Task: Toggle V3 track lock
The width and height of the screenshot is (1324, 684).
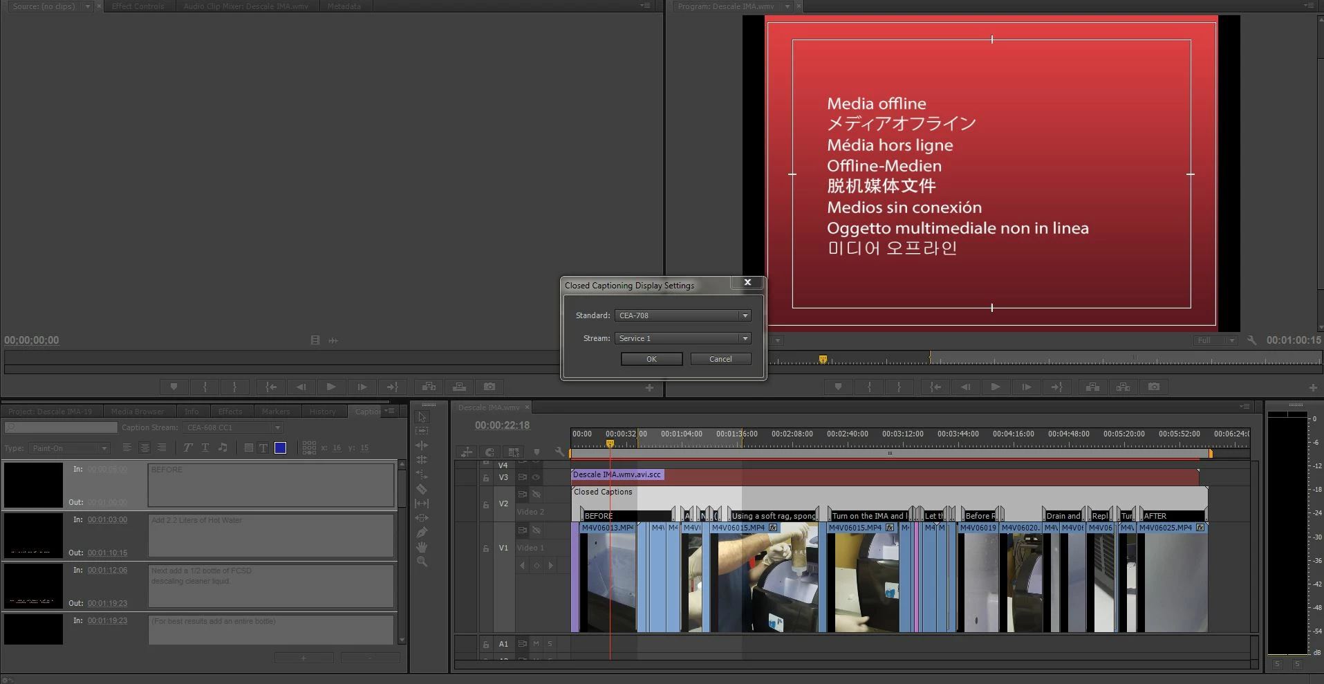Action: pyautogui.click(x=486, y=477)
